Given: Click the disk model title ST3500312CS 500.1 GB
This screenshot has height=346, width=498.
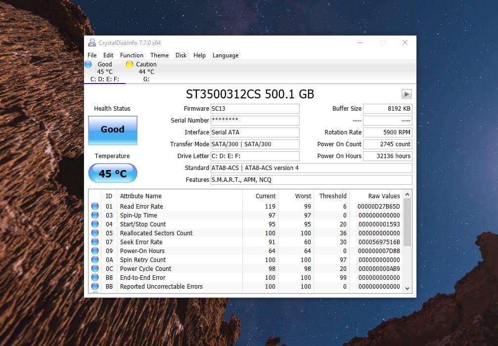Looking at the screenshot, I should pyautogui.click(x=250, y=94).
